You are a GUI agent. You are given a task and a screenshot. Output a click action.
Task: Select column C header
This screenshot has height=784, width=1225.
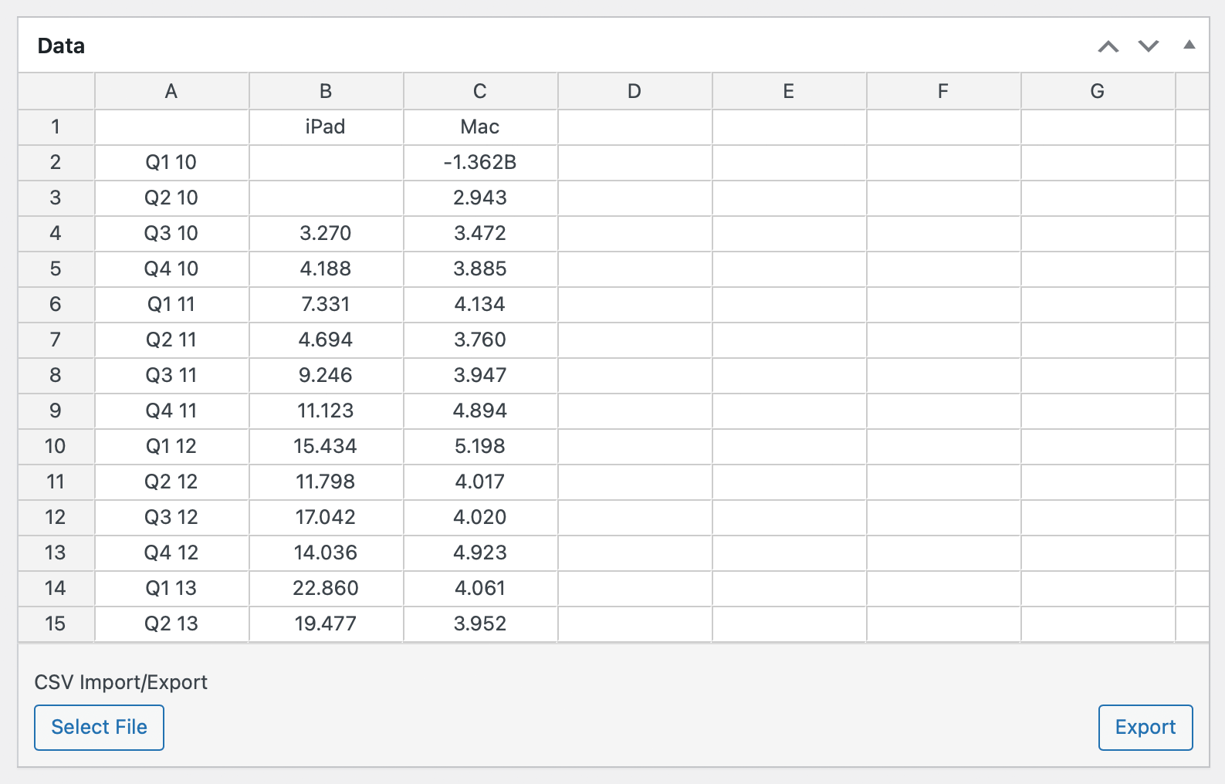(480, 91)
